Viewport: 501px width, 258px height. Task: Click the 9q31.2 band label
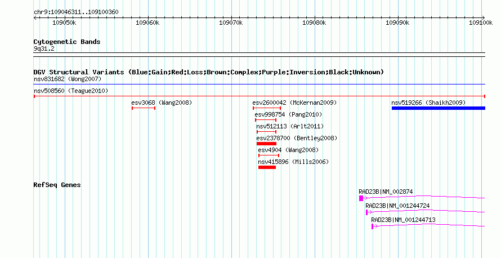[x=44, y=48]
